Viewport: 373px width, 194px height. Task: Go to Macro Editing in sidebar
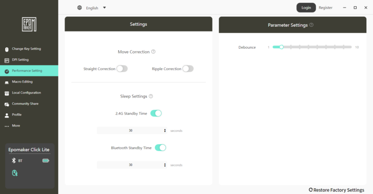pos(22,82)
